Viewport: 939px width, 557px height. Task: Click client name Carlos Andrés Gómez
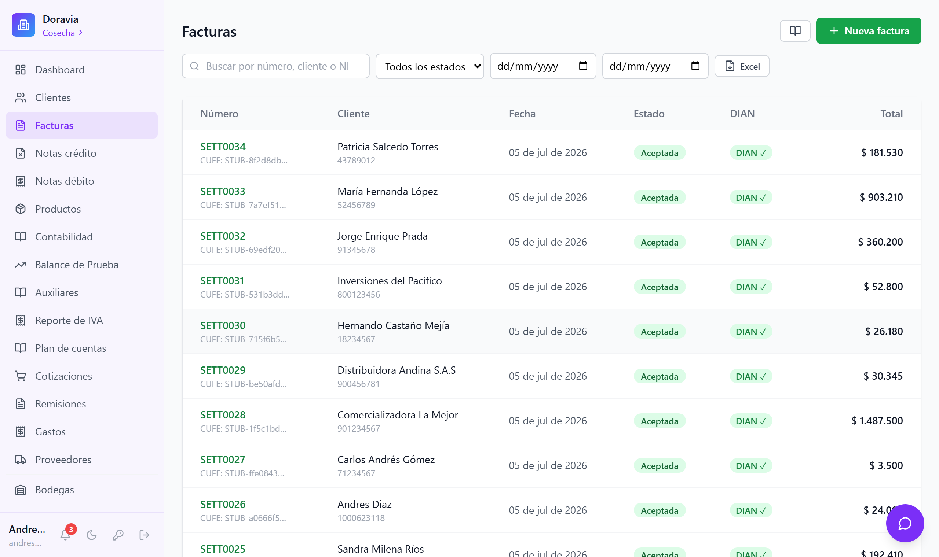point(386,460)
